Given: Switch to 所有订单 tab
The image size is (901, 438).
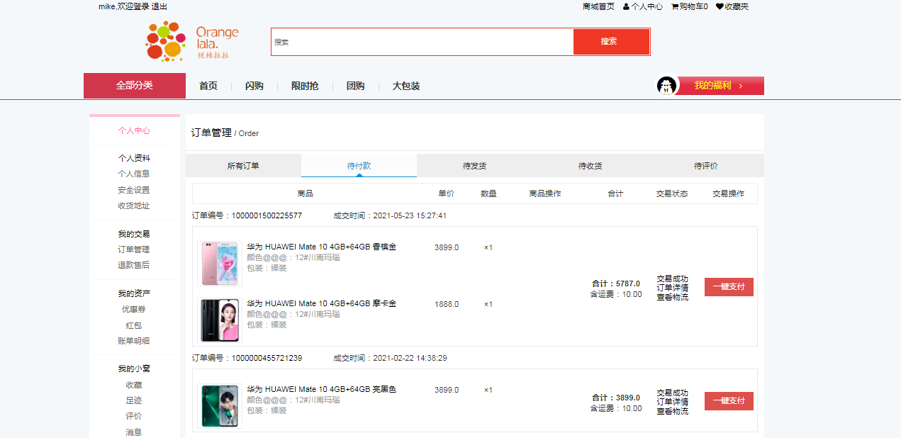Looking at the screenshot, I should 243,166.
